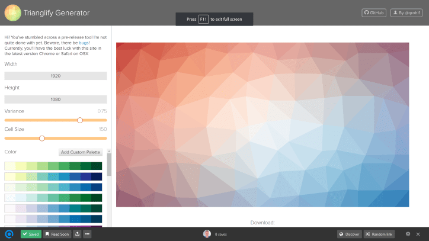
Task: Click the user avatar next to 8 saves
Action: pyautogui.click(x=207, y=234)
